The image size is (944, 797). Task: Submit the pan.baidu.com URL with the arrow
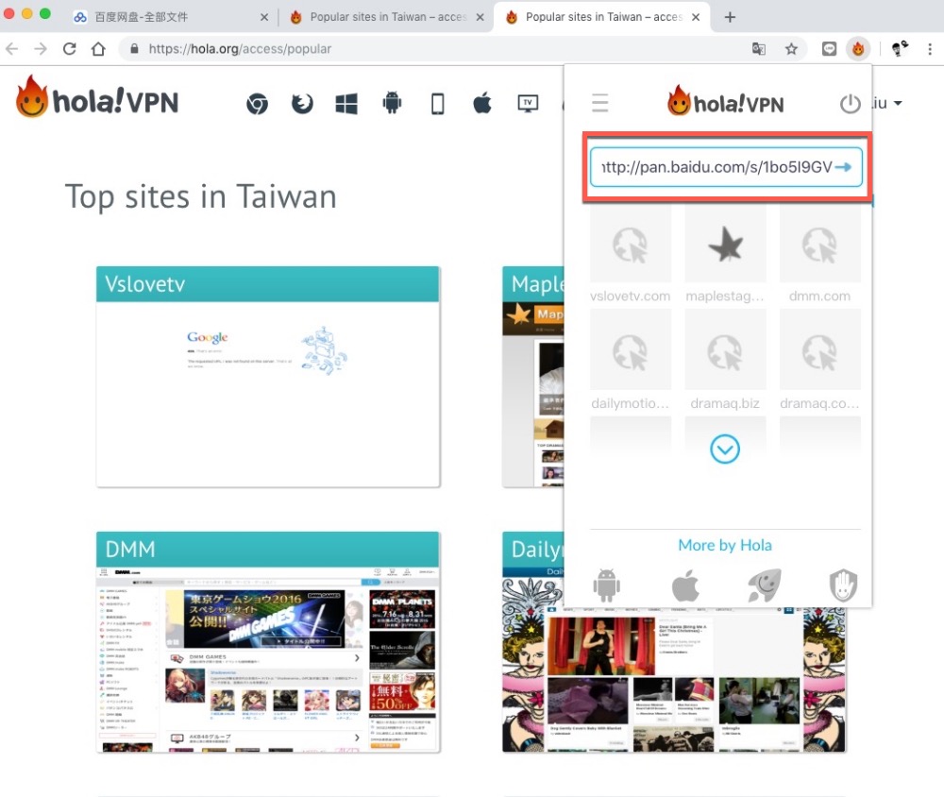[x=843, y=167]
